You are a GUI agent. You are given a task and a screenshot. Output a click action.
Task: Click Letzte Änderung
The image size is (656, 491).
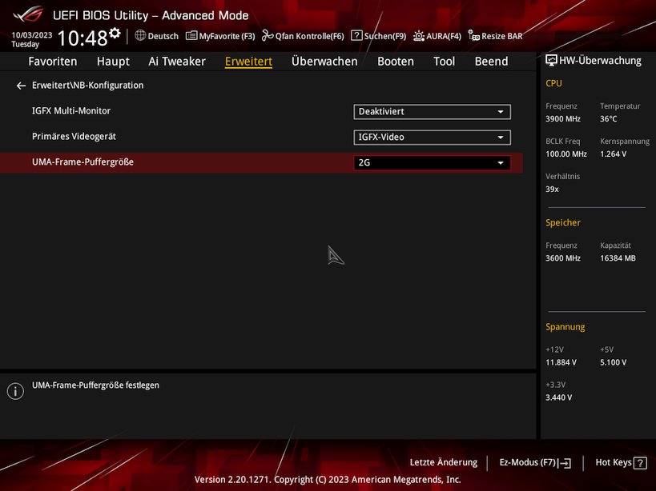[443, 462]
